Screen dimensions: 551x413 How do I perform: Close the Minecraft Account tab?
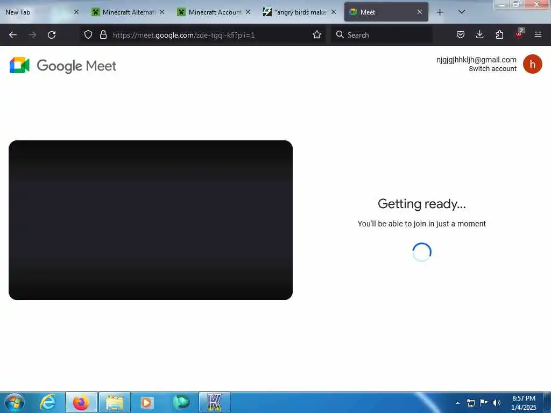point(248,12)
